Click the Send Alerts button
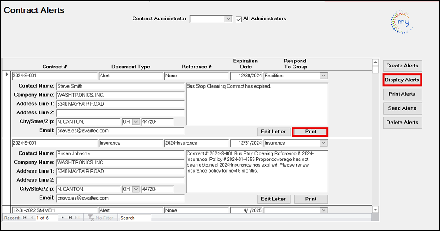This screenshot has height=231, width=440. click(402, 108)
